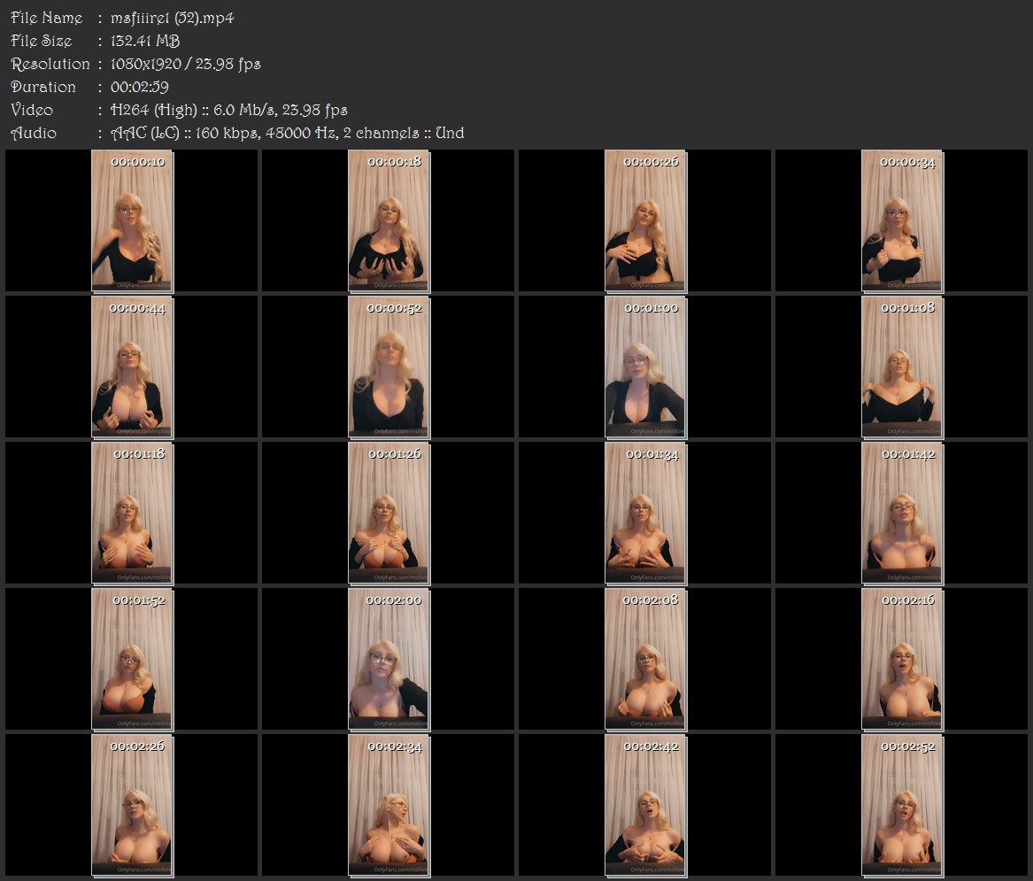Select the duration value "00:02:59"
The image size is (1033, 881).
coord(140,87)
